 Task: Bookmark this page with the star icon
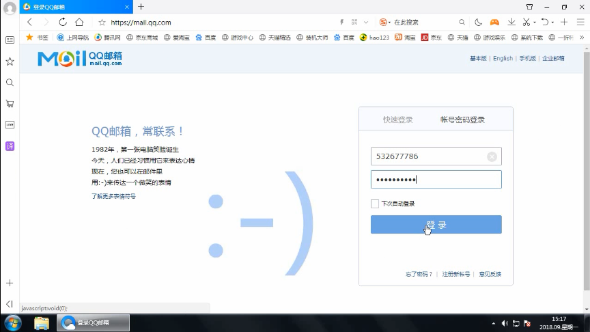pos(102,23)
